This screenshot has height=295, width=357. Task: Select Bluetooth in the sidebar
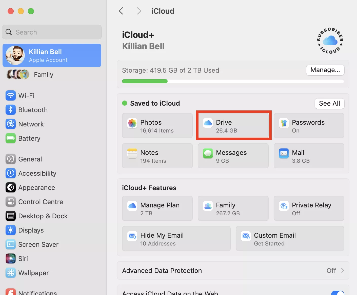coord(33,110)
